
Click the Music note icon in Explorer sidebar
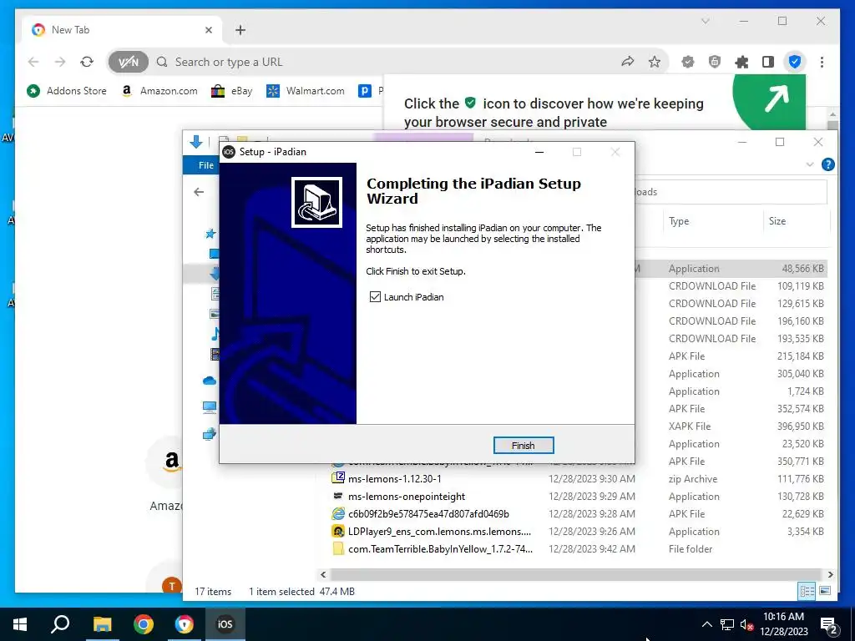[x=215, y=333]
